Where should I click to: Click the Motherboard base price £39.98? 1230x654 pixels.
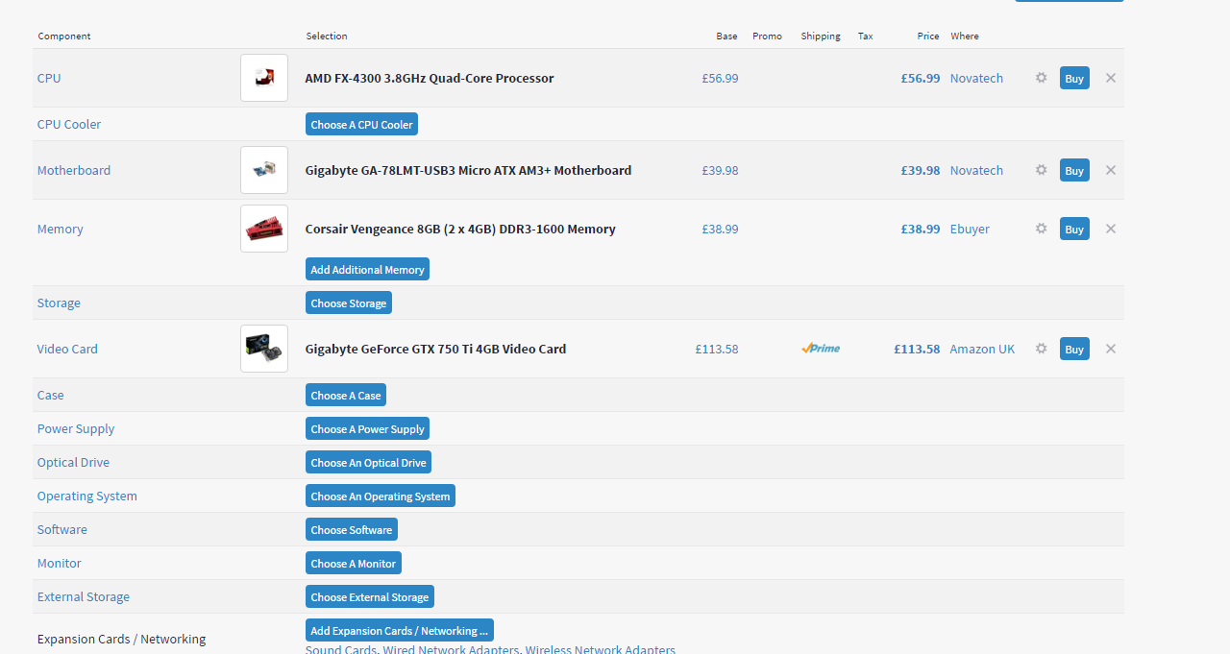(721, 170)
